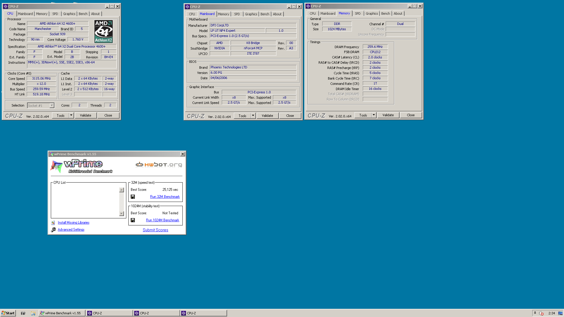This screenshot has height=317, width=564.
Task: Open About tab in right CPU-Z window
Action: (398, 14)
